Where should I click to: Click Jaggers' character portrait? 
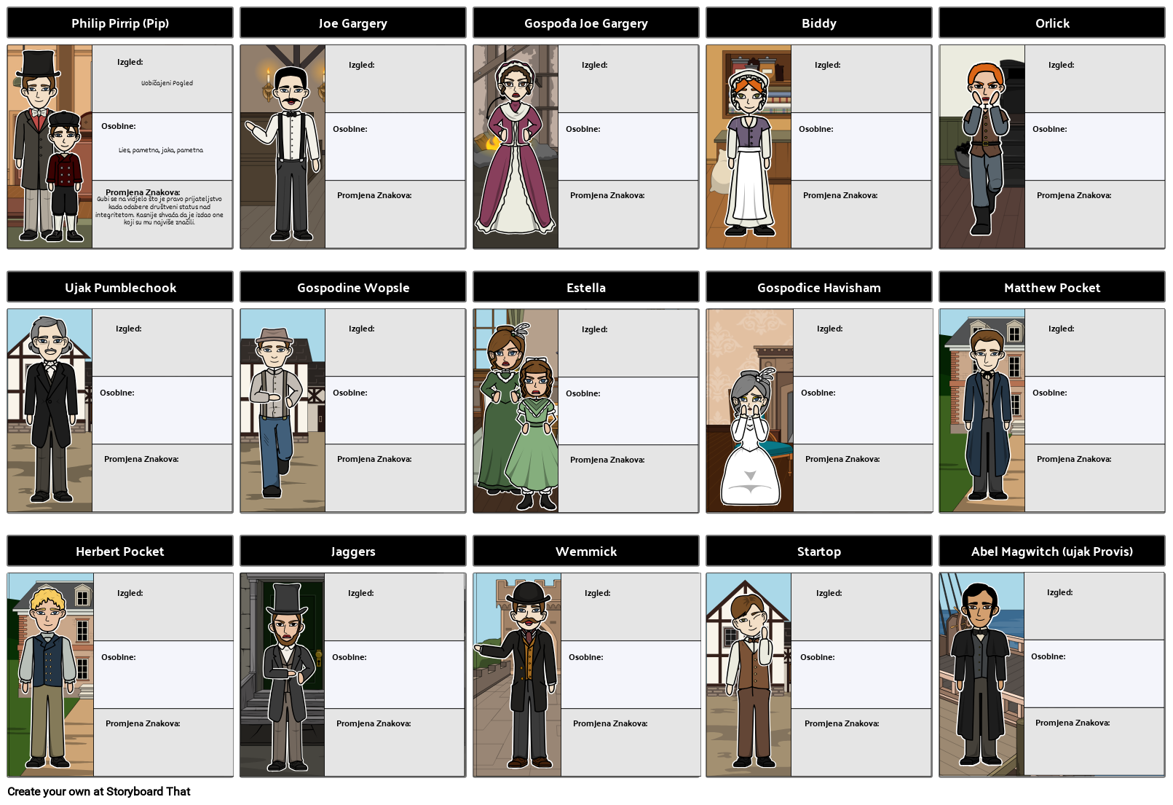click(x=283, y=675)
